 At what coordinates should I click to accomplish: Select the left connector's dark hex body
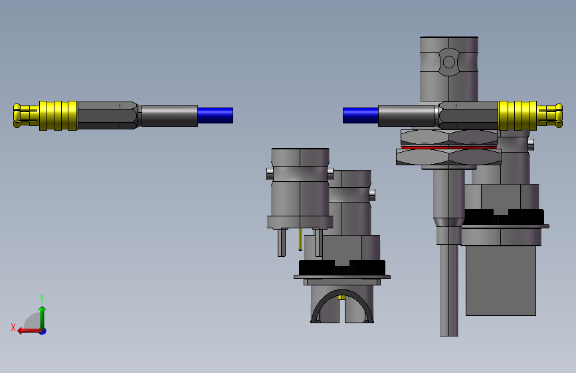(108, 115)
